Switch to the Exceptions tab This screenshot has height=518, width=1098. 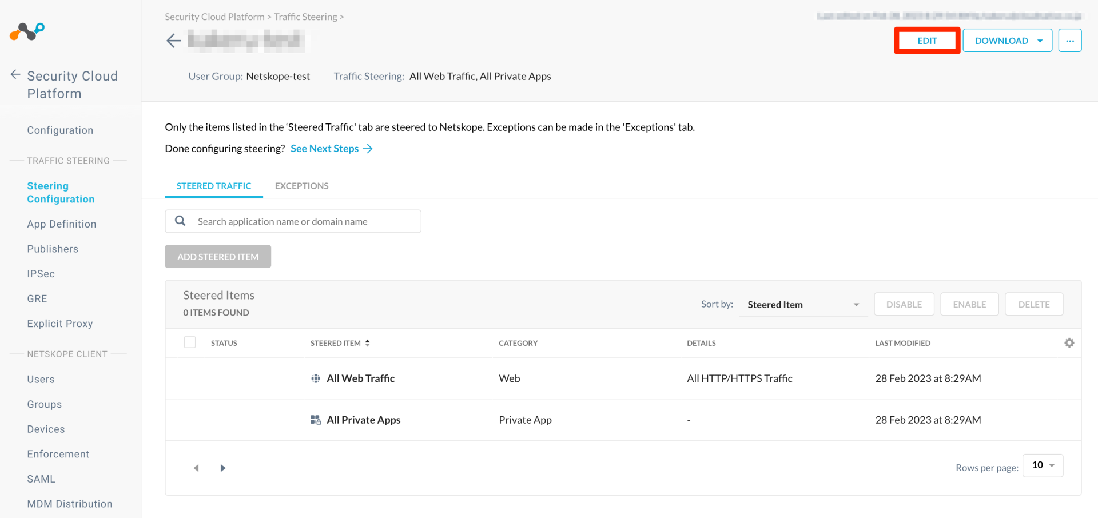pos(301,186)
